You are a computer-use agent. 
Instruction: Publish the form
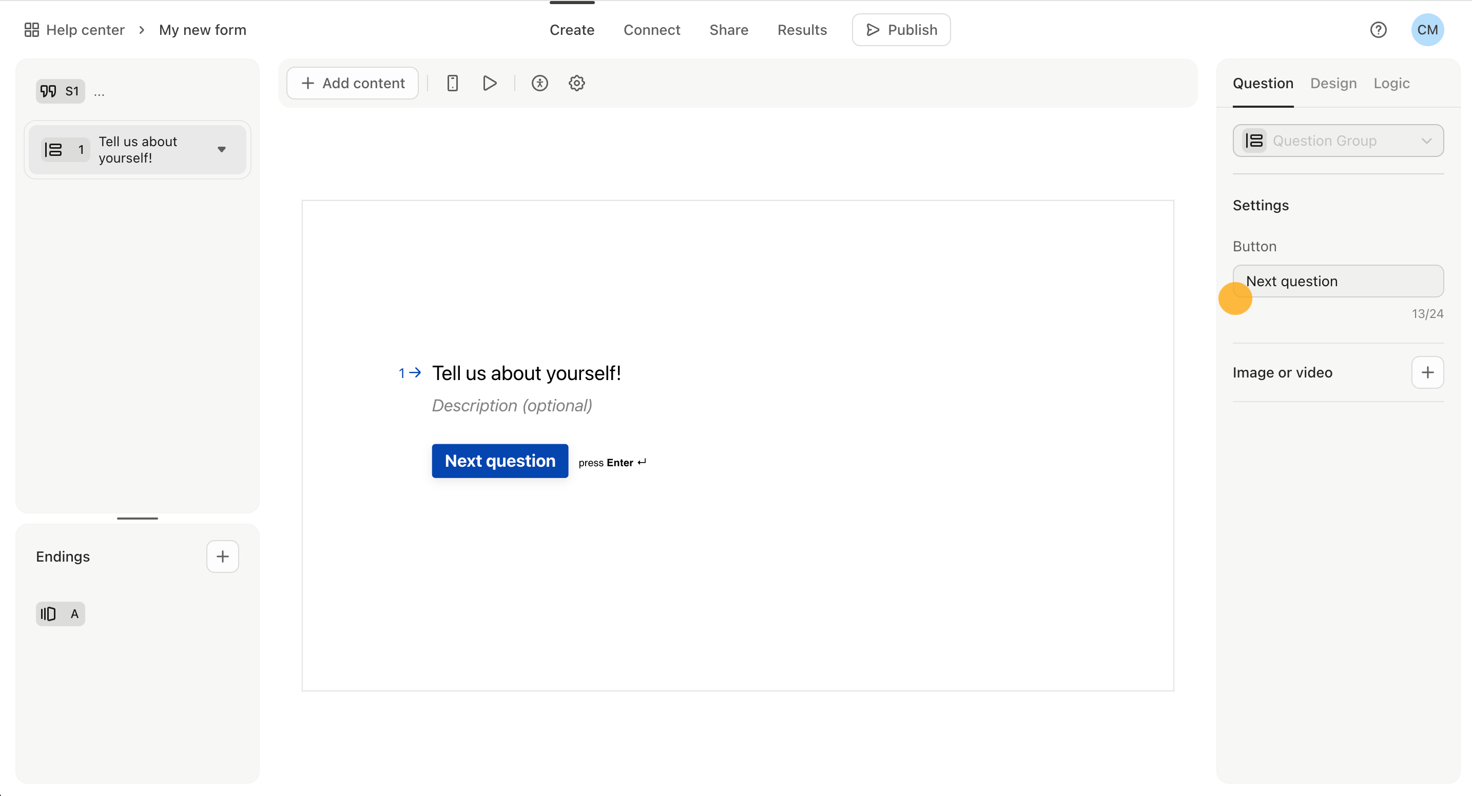[x=901, y=30]
